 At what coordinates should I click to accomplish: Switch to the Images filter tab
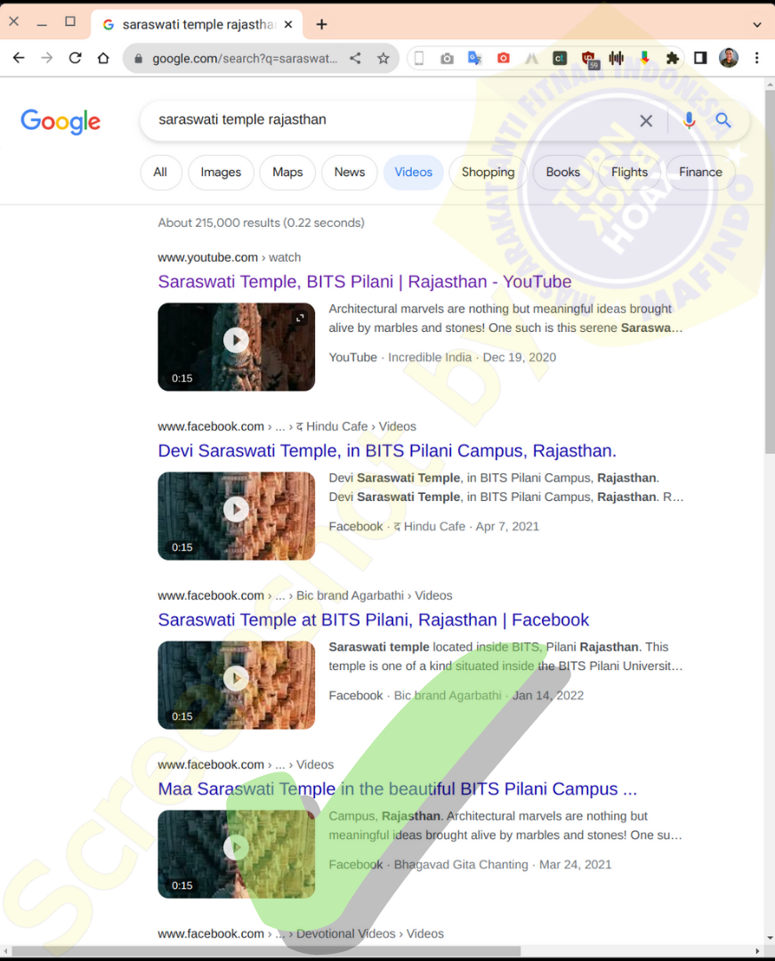(221, 173)
